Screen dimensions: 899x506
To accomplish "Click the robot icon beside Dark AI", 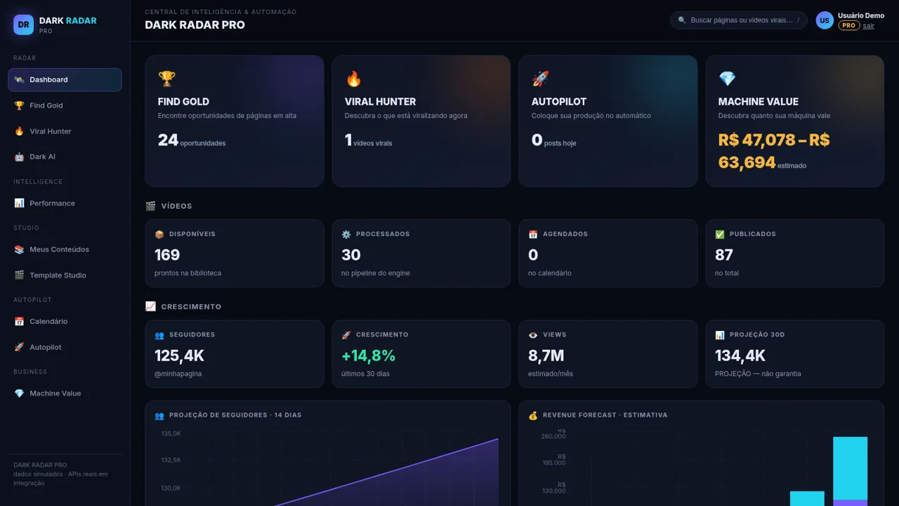I will tap(19, 157).
